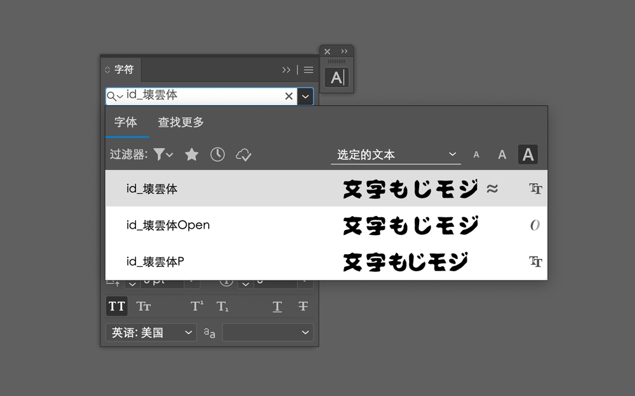The width and height of the screenshot is (635, 396).
Task: Open the search options magnifier menu
Action: (114, 96)
